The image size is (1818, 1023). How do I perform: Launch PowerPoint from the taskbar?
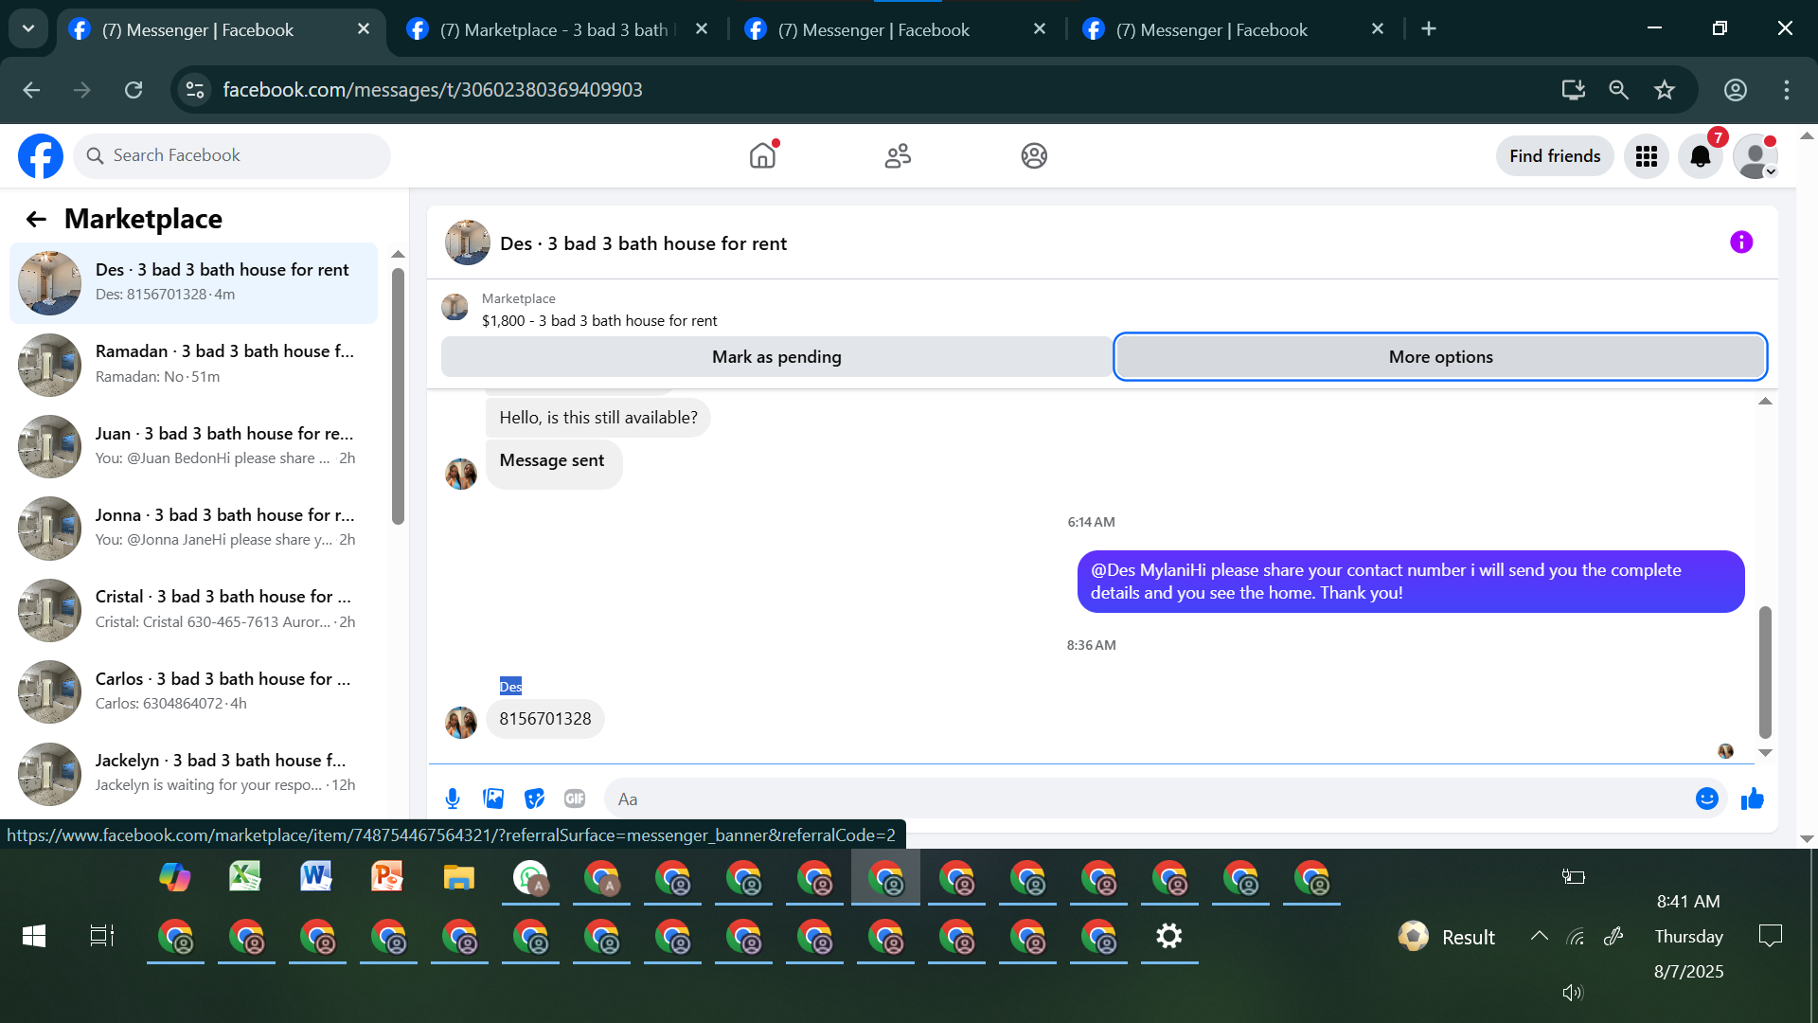pyautogui.click(x=387, y=877)
